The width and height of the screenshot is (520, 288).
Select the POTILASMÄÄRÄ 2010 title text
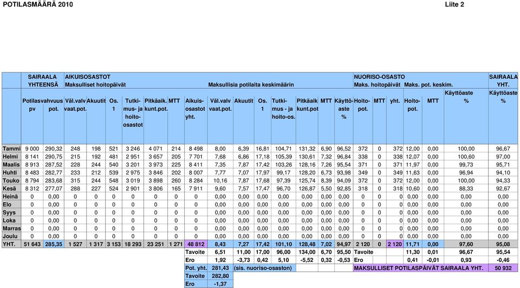tap(38, 4)
